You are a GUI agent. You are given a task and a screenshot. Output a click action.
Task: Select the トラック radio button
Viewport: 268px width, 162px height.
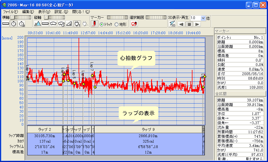click(x=102, y=25)
